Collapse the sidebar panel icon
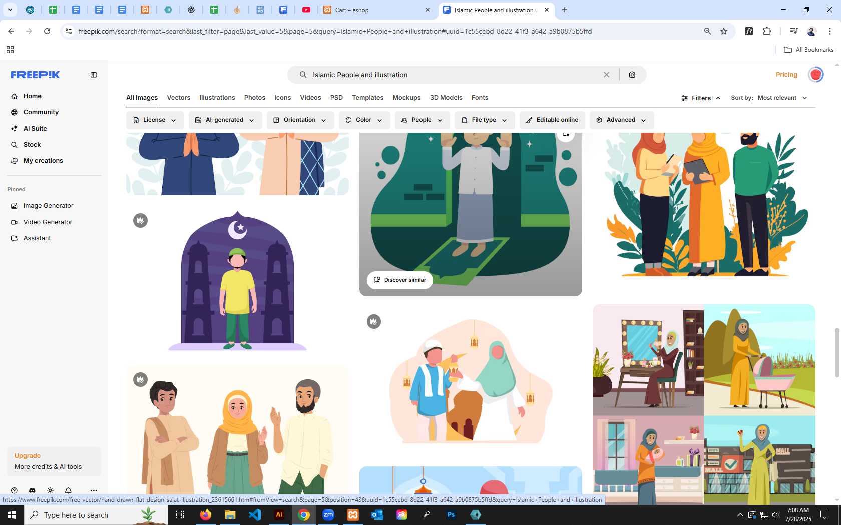Image resolution: width=841 pixels, height=525 pixels. click(94, 75)
